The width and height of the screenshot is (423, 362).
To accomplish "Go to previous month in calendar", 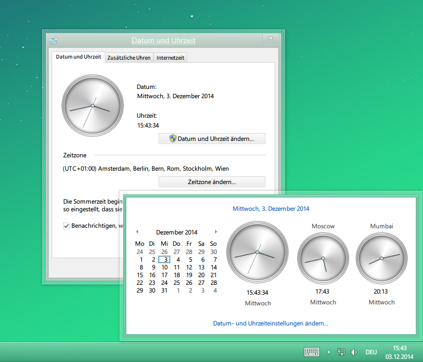I will point(137,232).
